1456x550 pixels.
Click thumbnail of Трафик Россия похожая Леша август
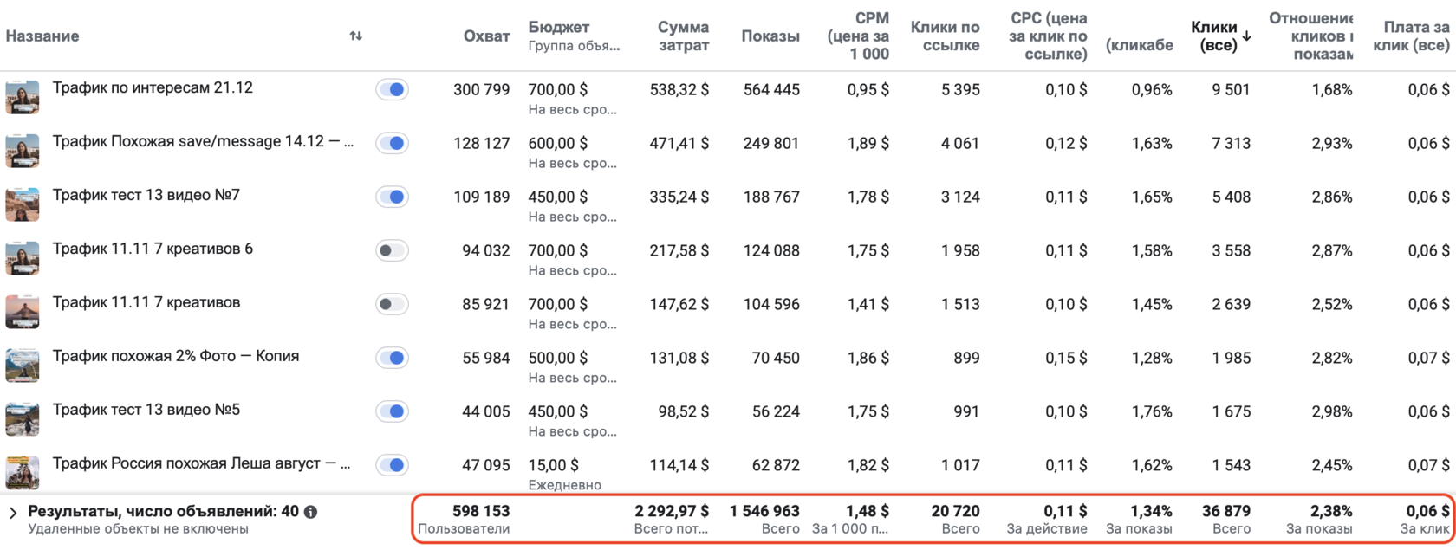click(23, 473)
